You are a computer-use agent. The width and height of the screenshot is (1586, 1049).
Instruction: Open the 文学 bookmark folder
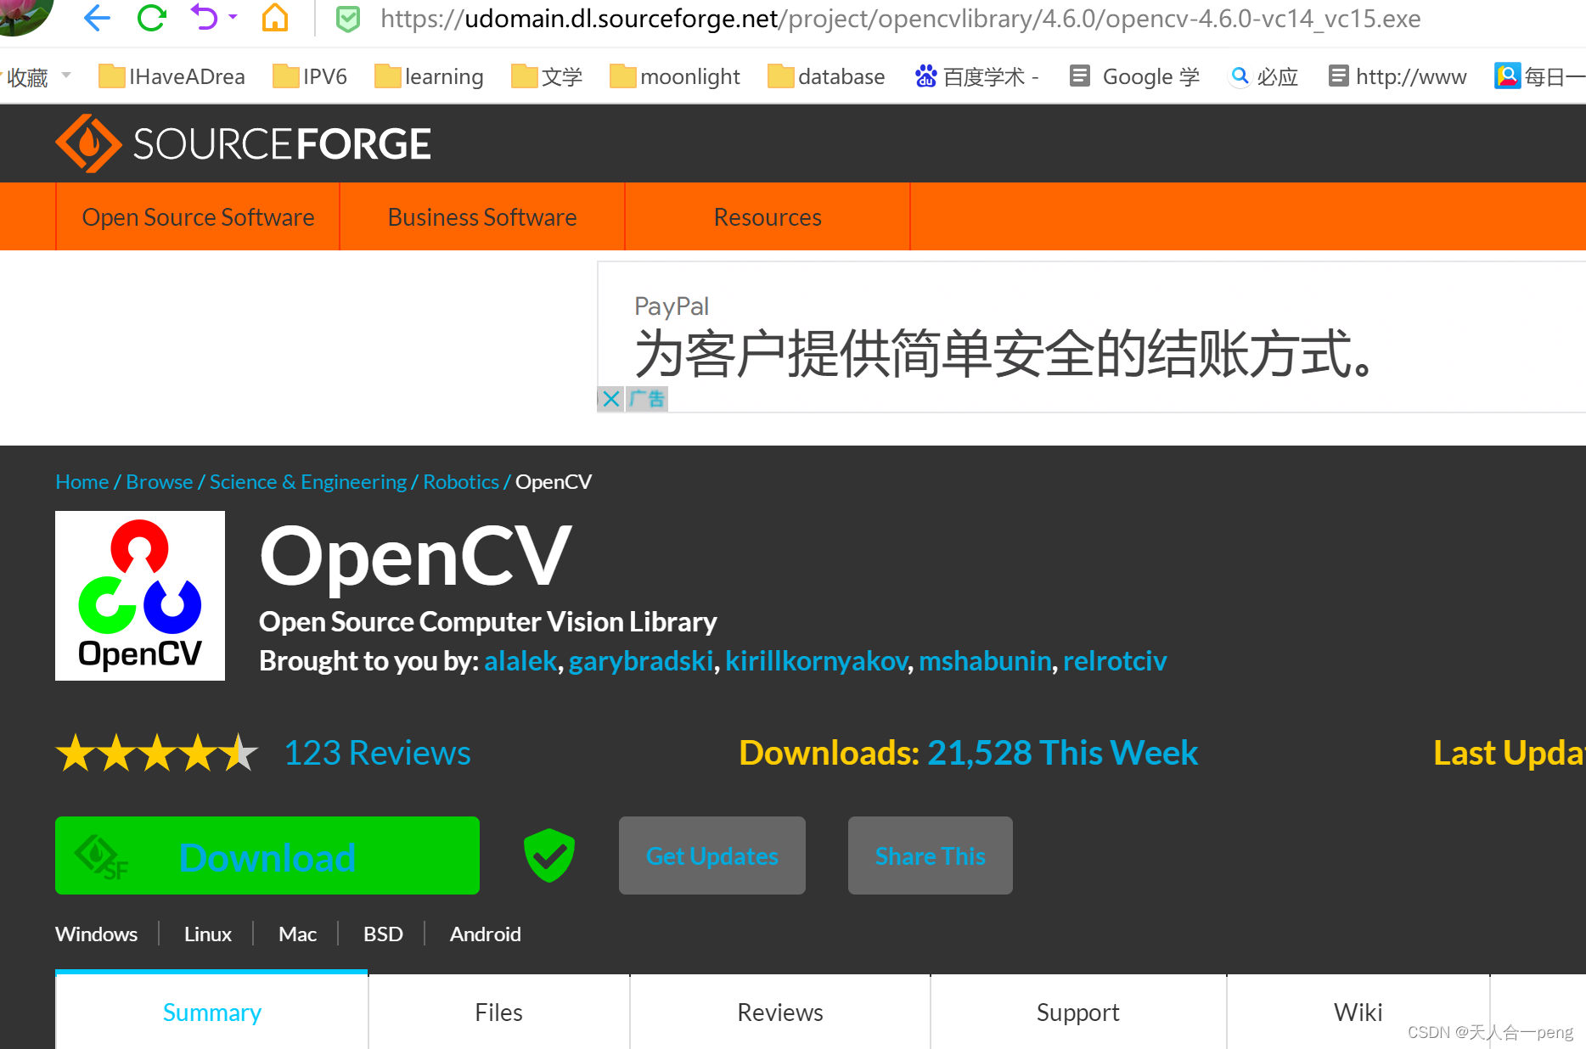click(547, 76)
